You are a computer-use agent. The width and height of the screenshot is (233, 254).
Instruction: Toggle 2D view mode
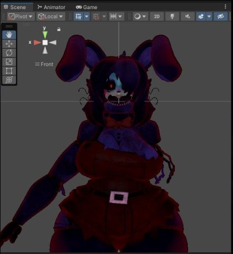[x=157, y=17]
